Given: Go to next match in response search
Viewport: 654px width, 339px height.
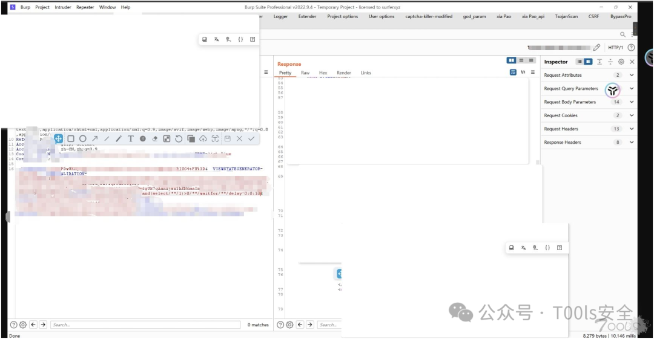Looking at the screenshot, I should click(x=310, y=324).
